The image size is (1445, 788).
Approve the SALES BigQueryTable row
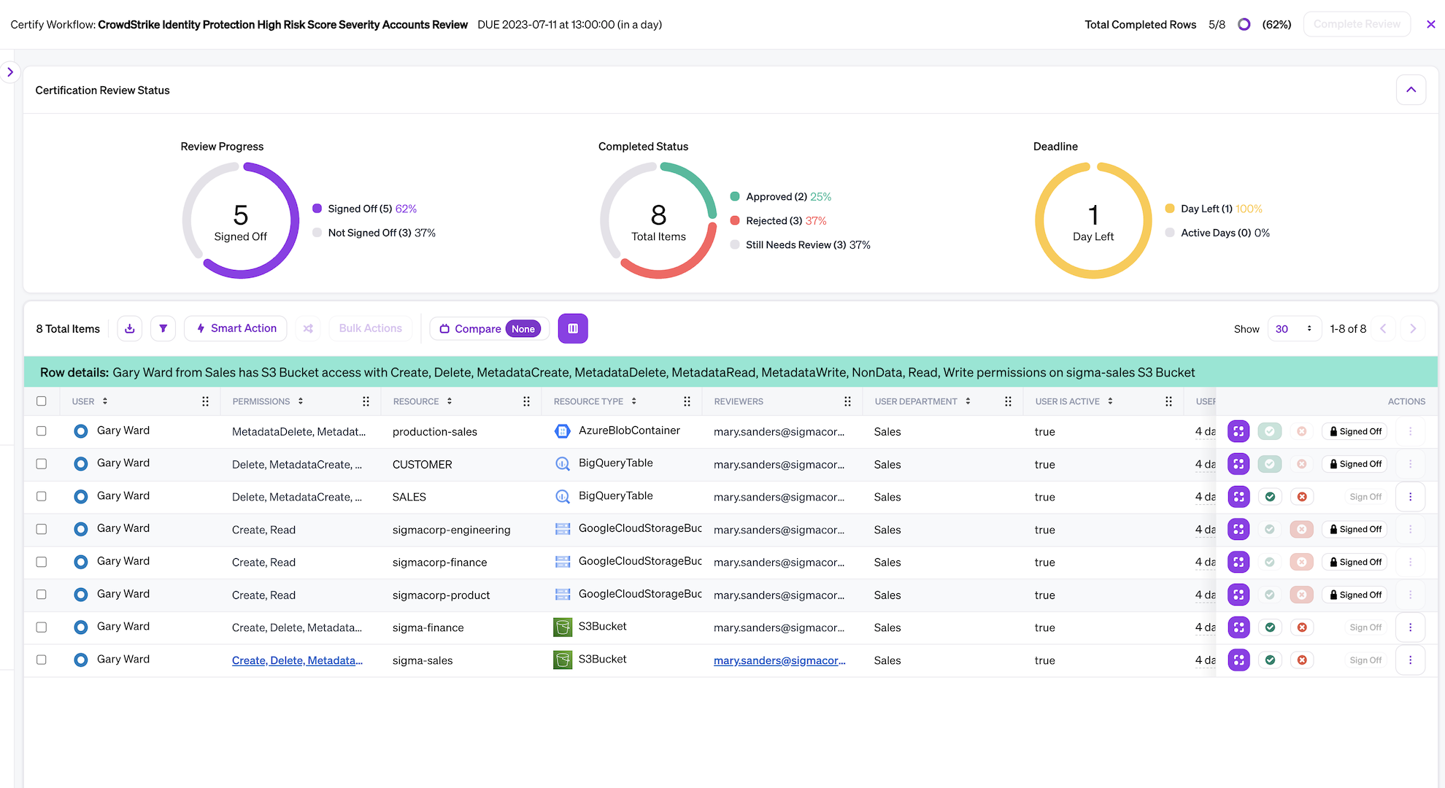(x=1270, y=497)
